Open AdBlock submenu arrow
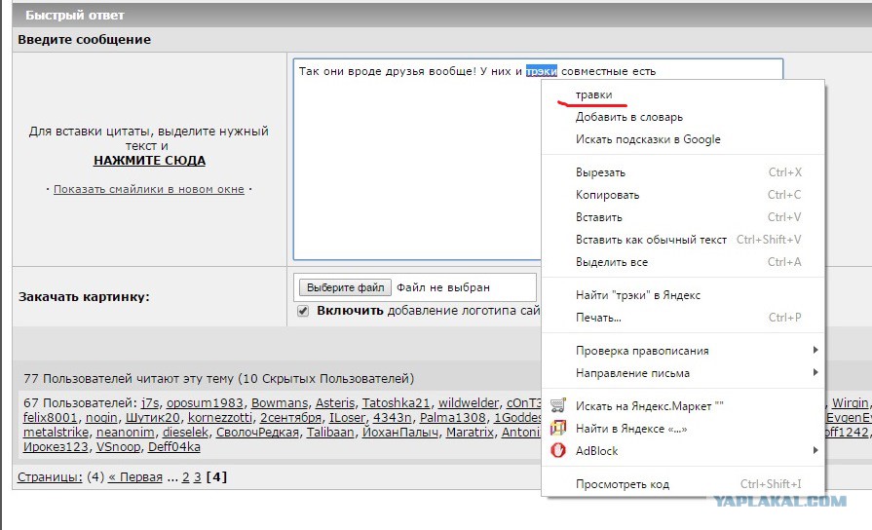The image size is (872, 530). click(x=815, y=450)
